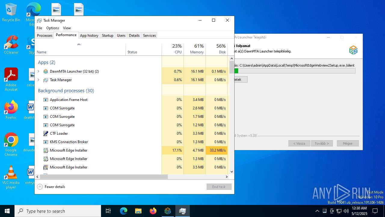Collapse to Fewer details view
The image size is (385, 217).
point(51,187)
